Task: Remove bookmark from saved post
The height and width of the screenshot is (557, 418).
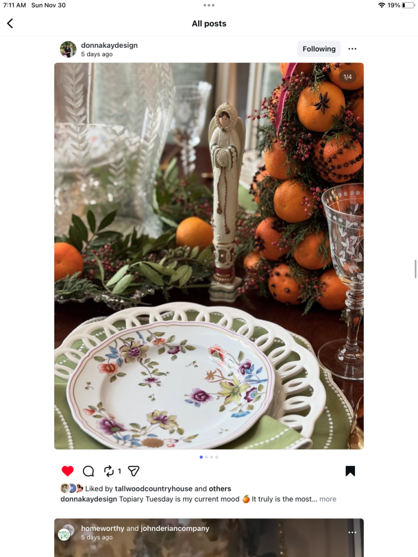Action: coord(350,471)
